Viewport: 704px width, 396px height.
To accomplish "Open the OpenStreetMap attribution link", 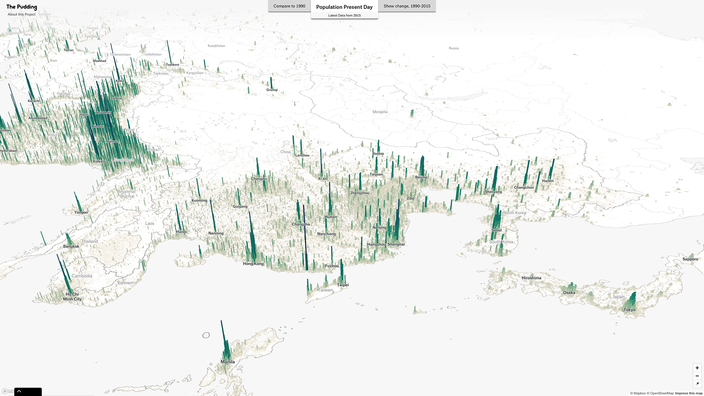I will 661,393.
